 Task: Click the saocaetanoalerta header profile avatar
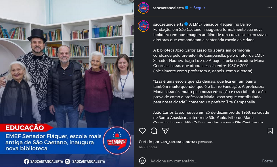(144, 8)
